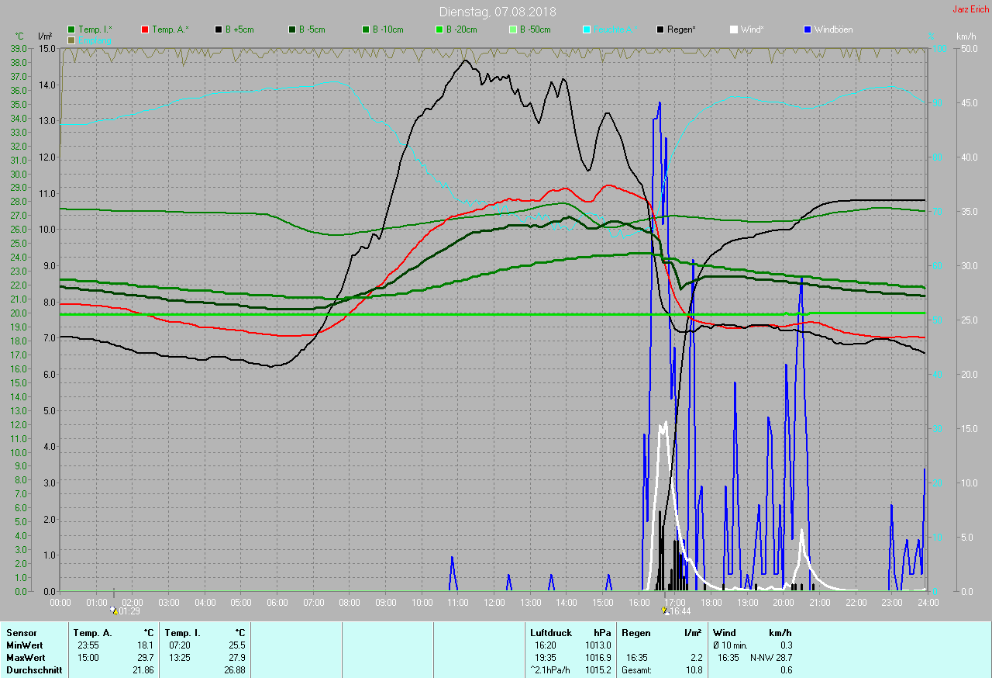The height and width of the screenshot is (678, 992).
Task: Click the Temp. I. average '26.88'
Action: click(235, 670)
